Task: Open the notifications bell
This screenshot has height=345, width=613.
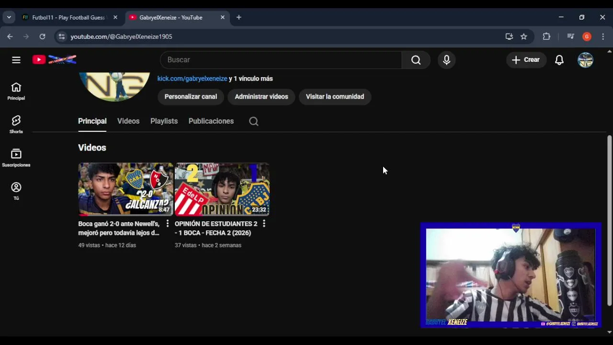Action: [559, 60]
